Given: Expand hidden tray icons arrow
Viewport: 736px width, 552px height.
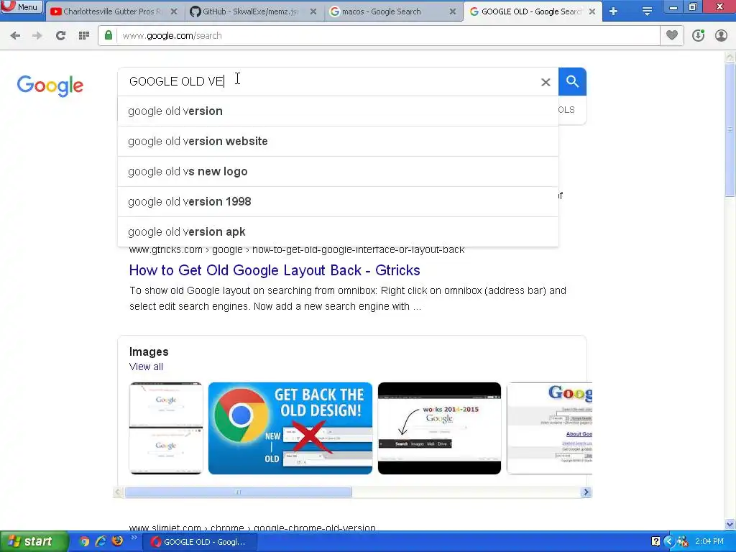Looking at the screenshot, I should [669, 542].
